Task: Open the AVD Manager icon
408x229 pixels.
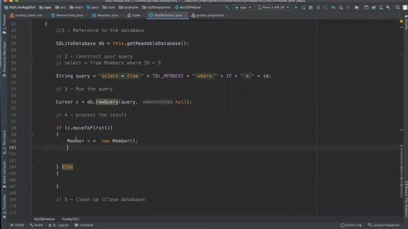Action: click(x=381, y=8)
